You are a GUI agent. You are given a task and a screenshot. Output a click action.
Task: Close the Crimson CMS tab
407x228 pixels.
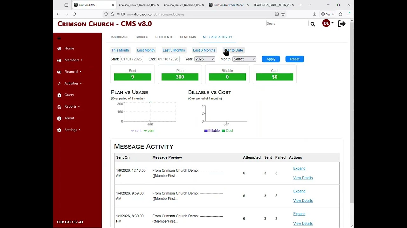click(113, 5)
